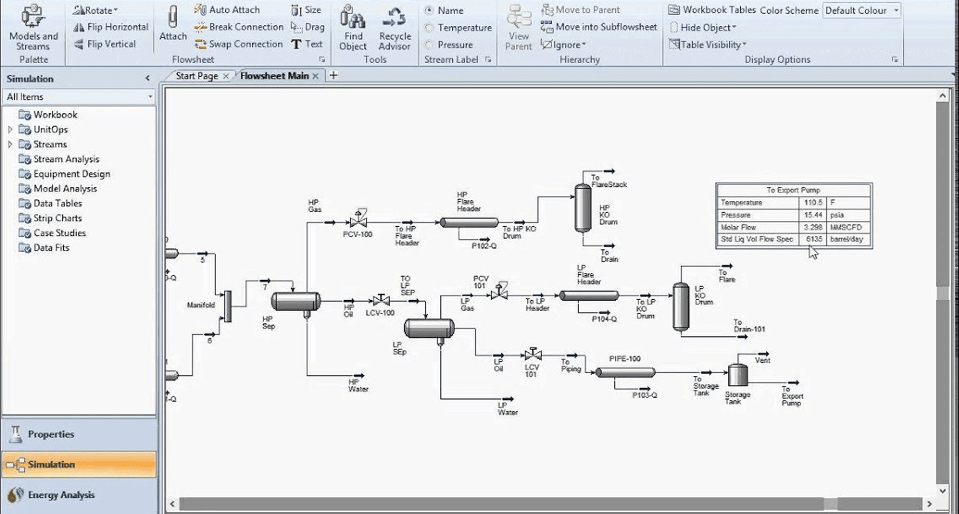
Task: Select the Storage Tank unit
Action: [x=738, y=375]
